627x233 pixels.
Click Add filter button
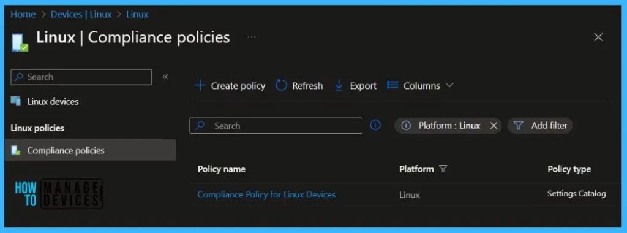point(540,126)
